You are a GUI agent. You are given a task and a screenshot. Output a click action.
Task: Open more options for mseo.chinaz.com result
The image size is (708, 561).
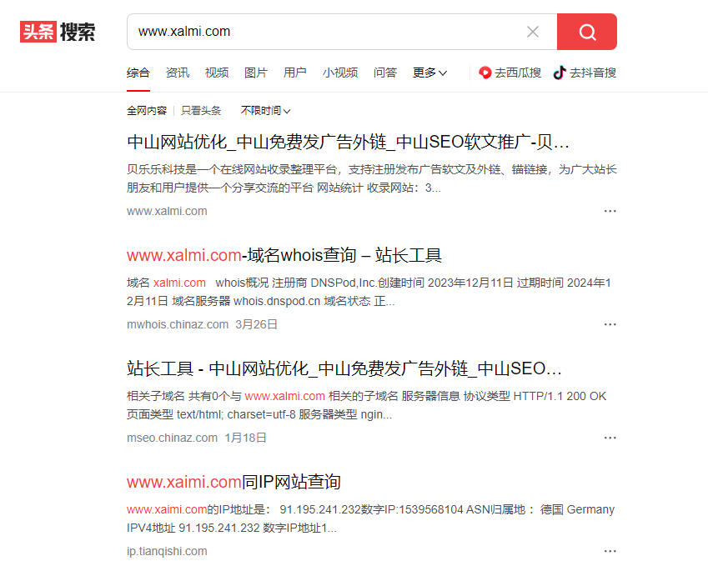coord(610,438)
